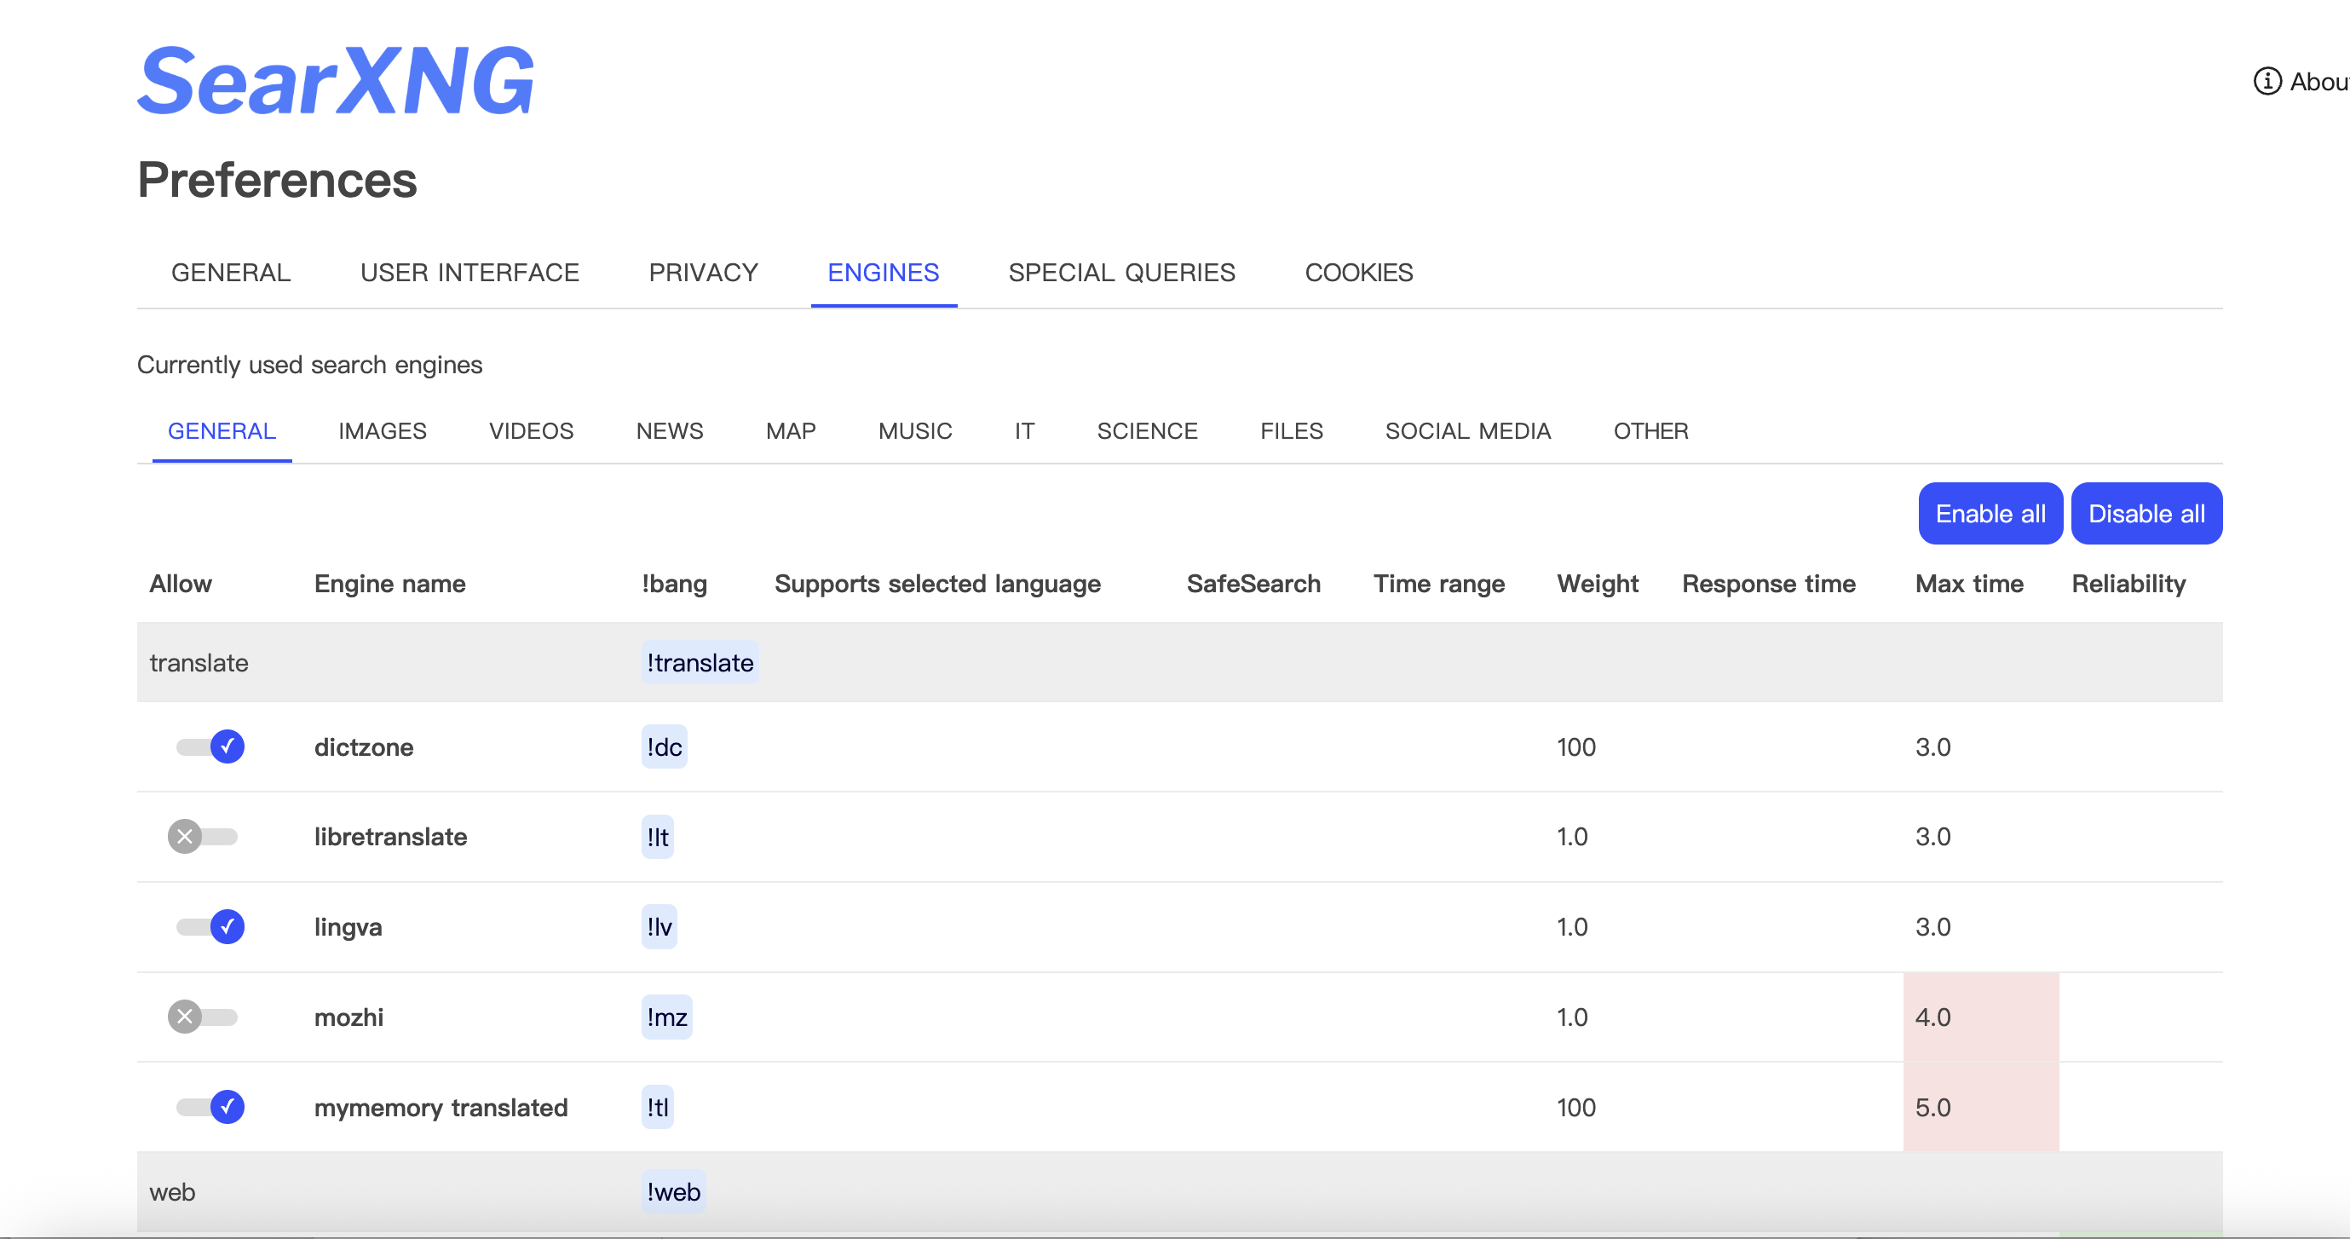Show the VIDEOS engine category

click(531, 430)
